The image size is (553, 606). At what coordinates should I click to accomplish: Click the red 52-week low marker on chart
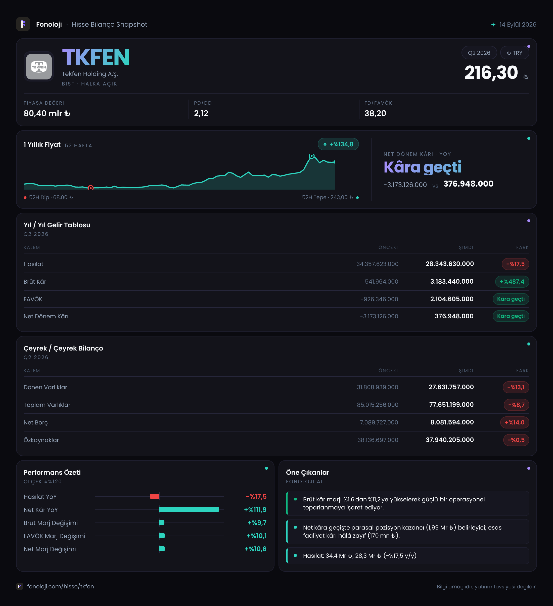coord(90,188)
